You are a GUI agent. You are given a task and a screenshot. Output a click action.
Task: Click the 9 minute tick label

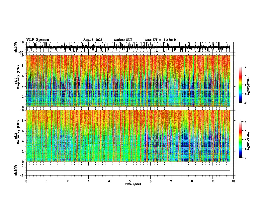click(213, 181)
